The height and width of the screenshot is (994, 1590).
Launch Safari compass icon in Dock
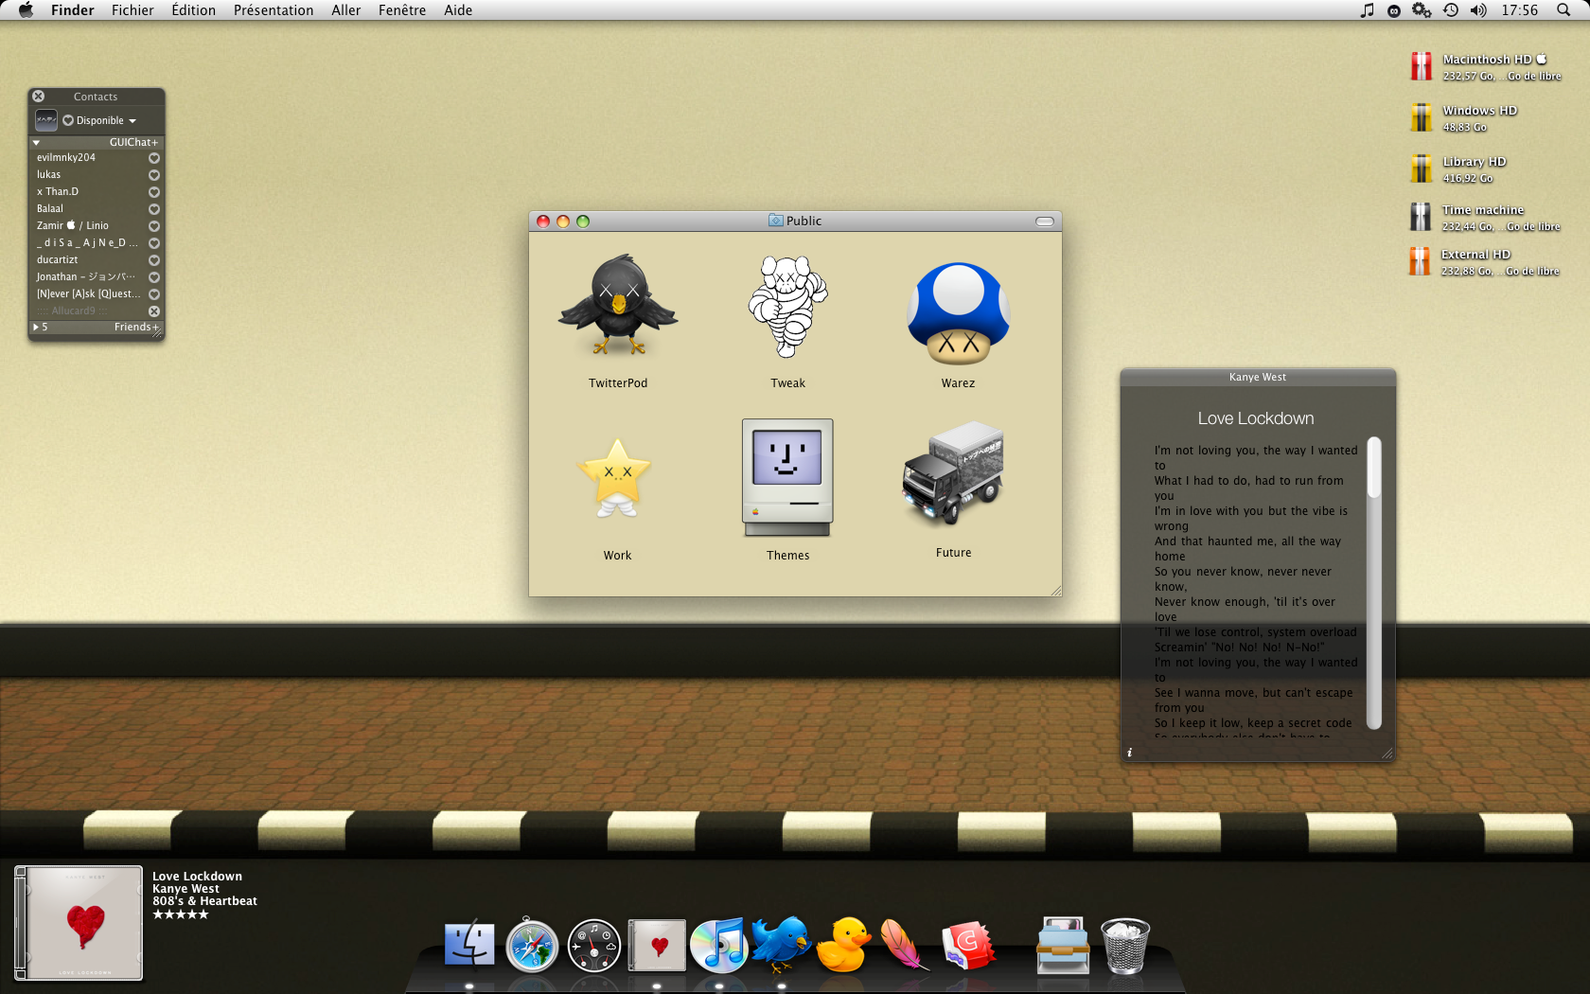point(532,945)
